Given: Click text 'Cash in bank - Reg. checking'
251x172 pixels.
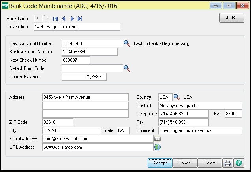Looking at the screenshot, I should click(162, 43).
